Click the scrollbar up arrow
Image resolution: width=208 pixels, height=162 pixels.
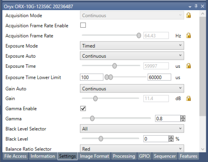(x=203, y=14)
